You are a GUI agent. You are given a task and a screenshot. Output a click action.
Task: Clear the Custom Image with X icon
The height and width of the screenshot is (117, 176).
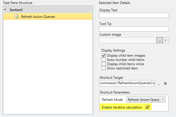166,40
